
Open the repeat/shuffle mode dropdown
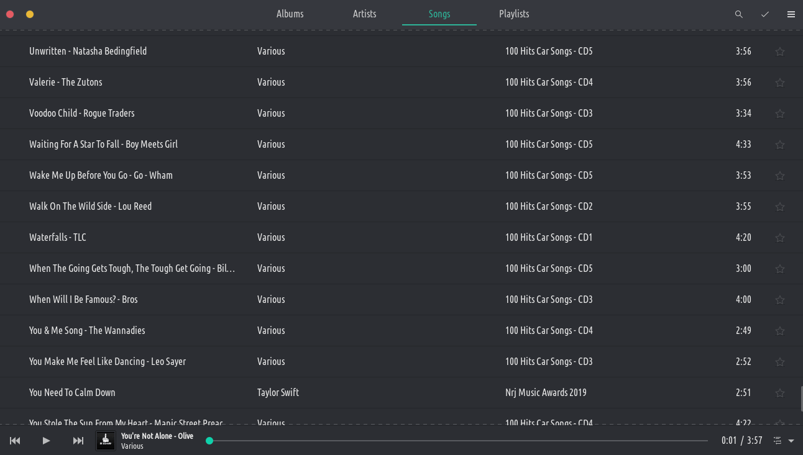tap(784, 441)
